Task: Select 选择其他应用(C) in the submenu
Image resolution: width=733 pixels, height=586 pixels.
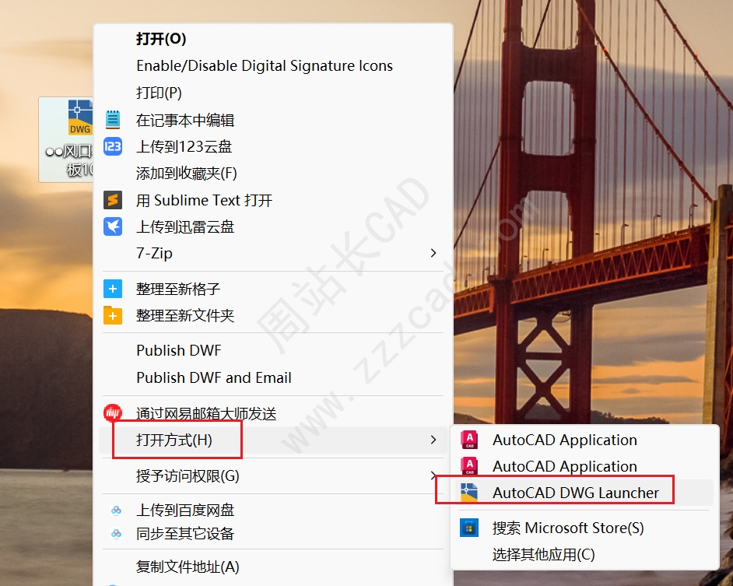Action: point(542,554)
